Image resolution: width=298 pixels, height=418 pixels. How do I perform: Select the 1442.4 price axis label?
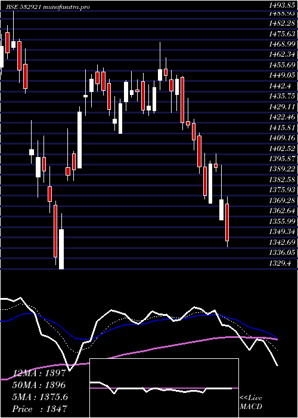point(280,86)
